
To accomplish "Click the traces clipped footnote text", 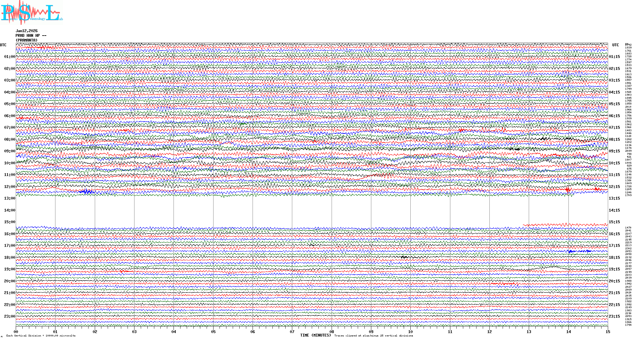I will pos(374,336).
